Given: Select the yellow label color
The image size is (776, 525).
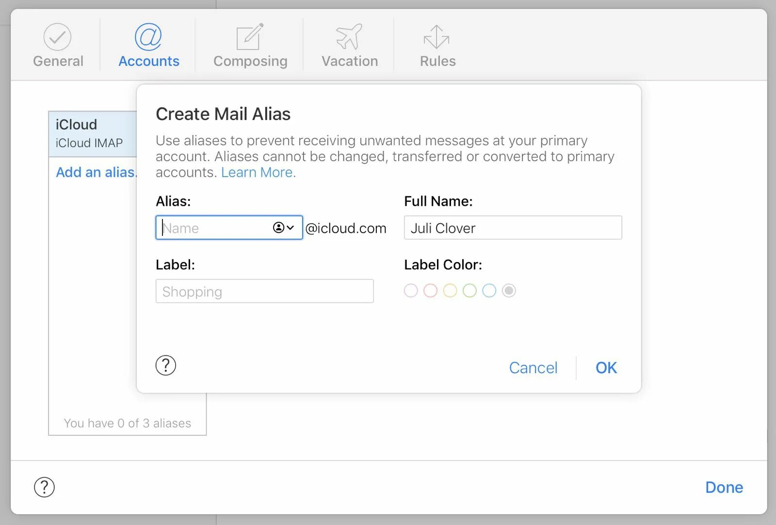Looking at the screenshot, I should pyautogui.click(x=450, y=291).
